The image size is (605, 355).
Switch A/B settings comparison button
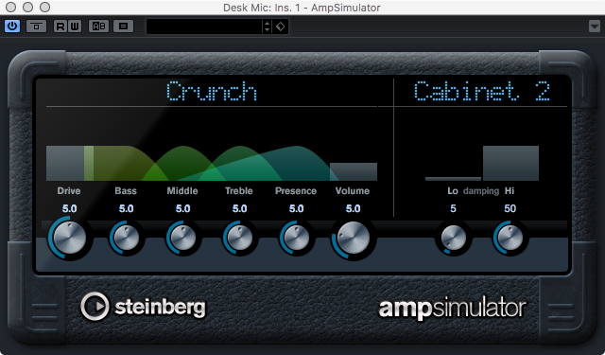98,27
